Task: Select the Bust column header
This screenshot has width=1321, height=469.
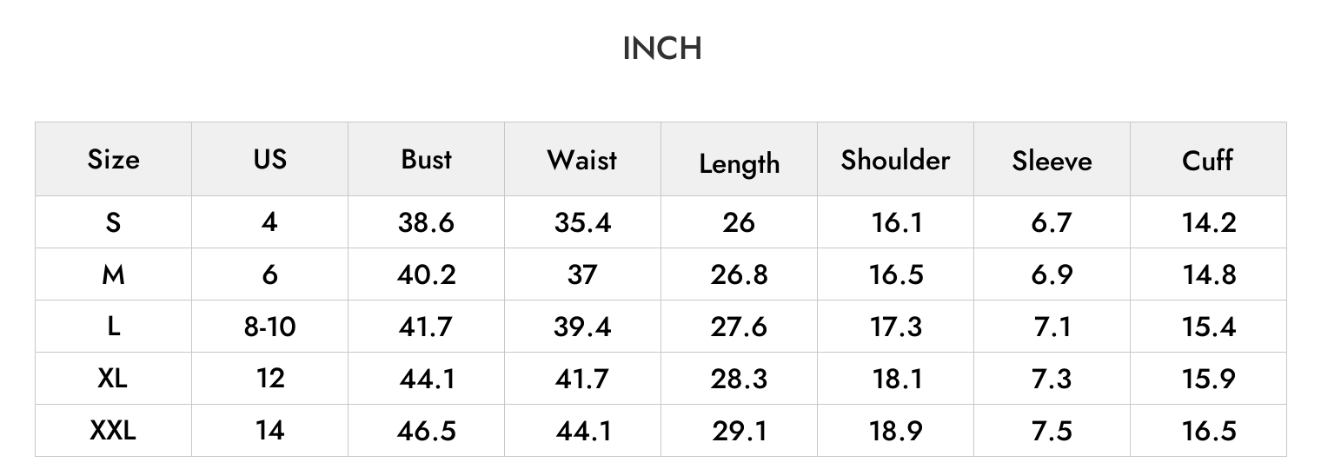Action: (x=426, y=160)
